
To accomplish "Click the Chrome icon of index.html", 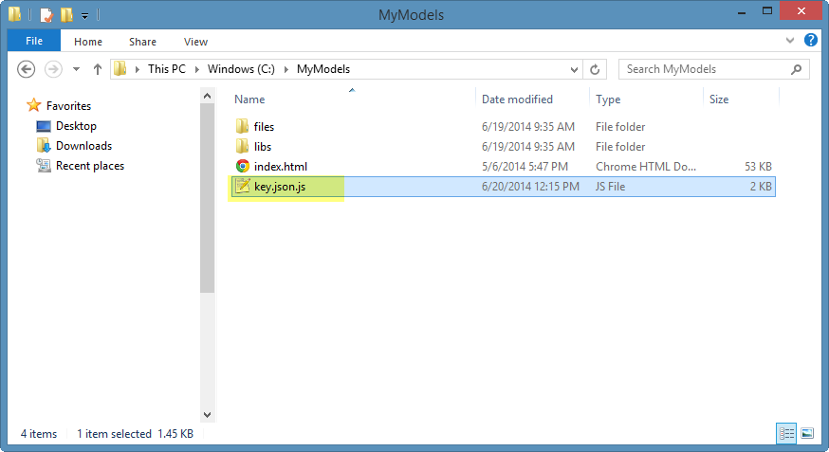I will [x=242, y=166].
